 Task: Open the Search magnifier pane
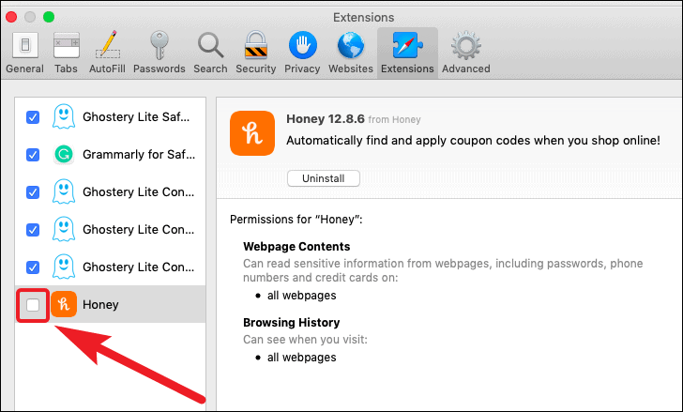(x=210, y=53)
